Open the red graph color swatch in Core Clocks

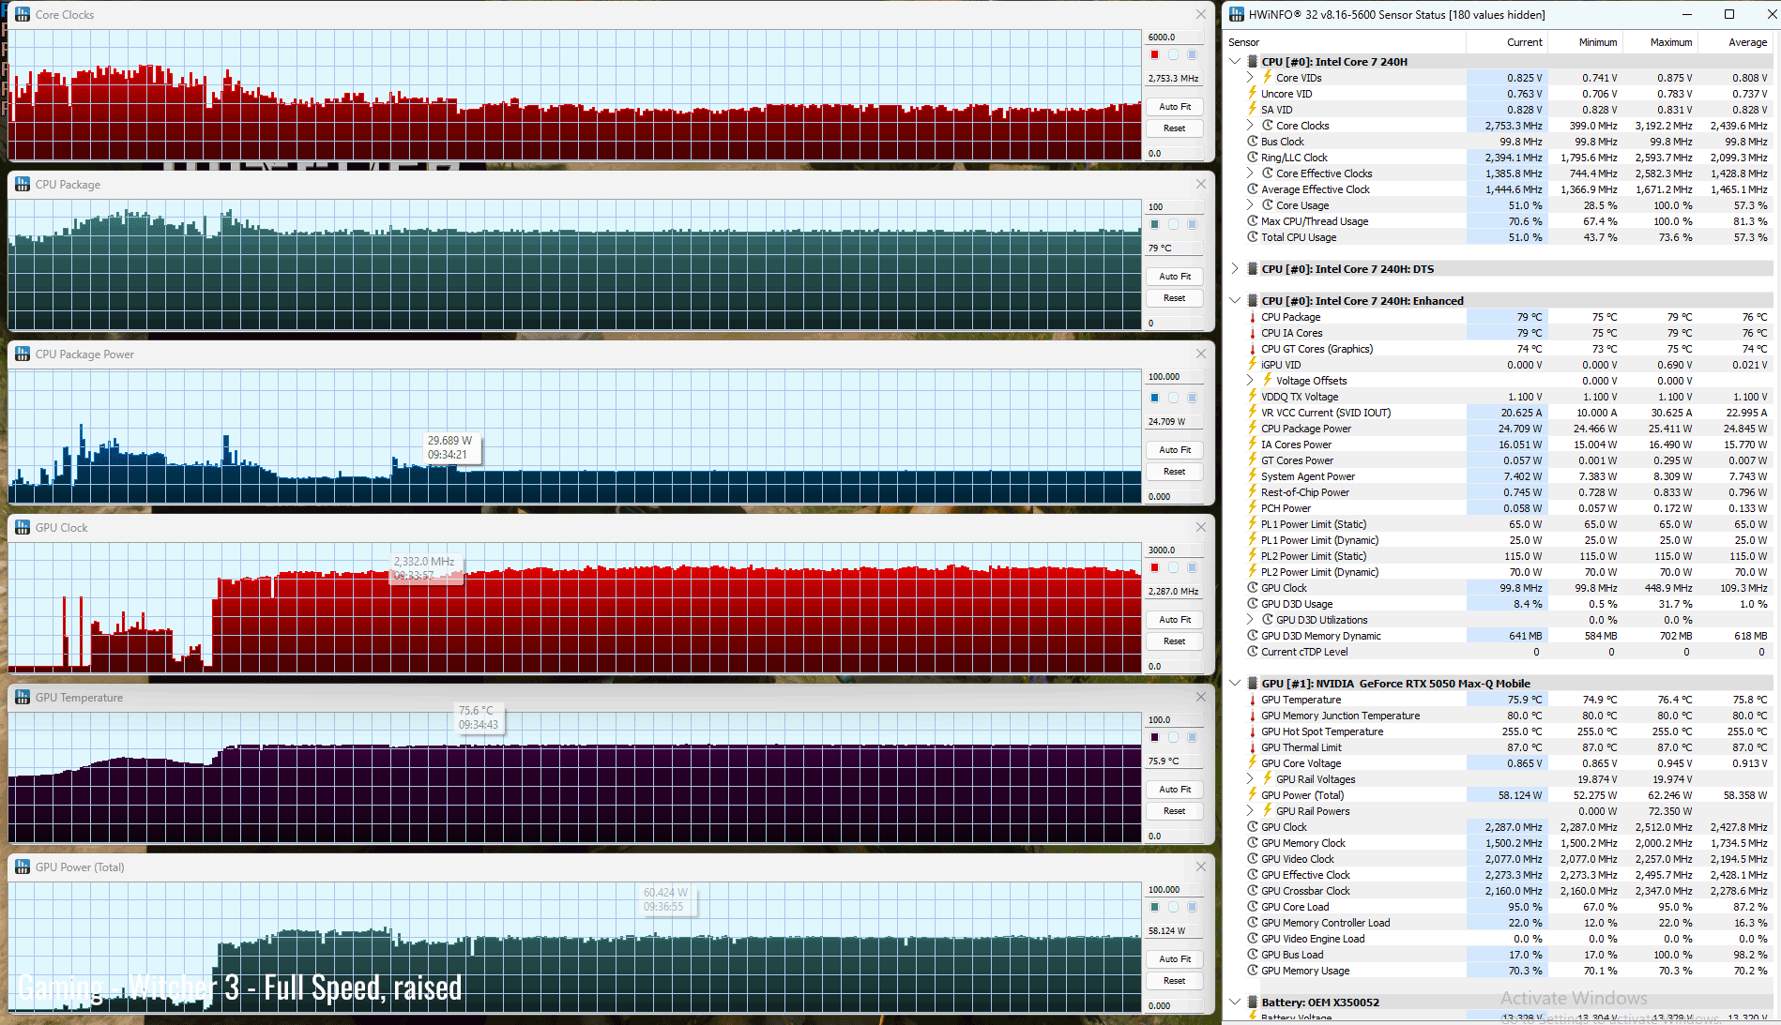[1154, 54]
